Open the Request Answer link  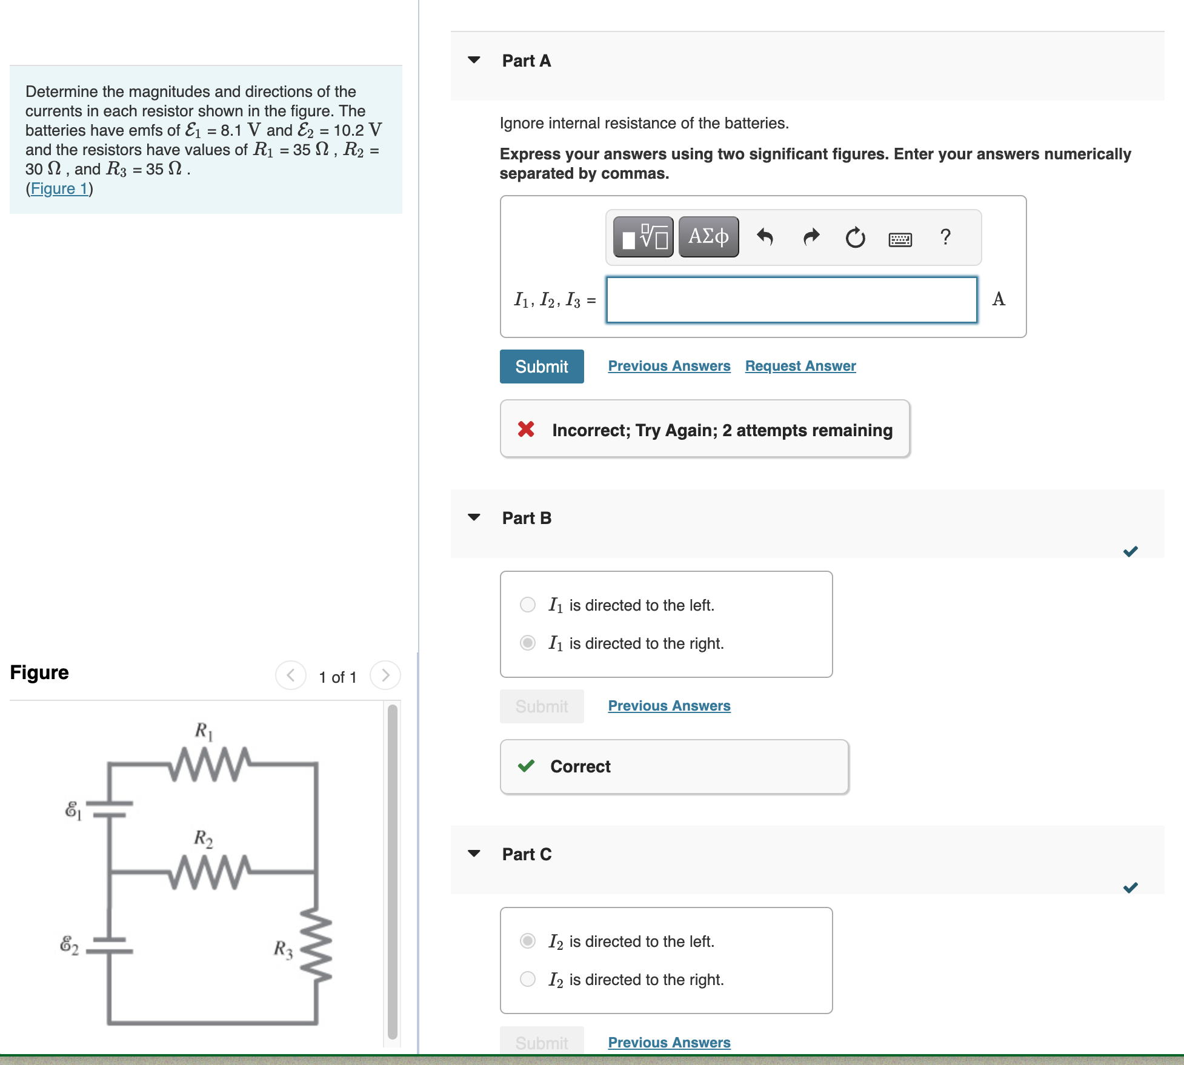click(x=800, y=365)
